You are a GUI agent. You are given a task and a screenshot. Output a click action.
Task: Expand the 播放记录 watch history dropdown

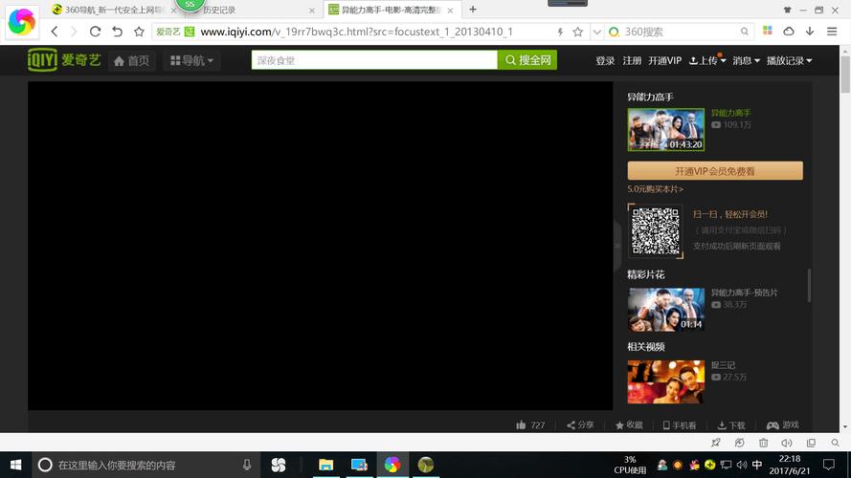coord(789,60)
